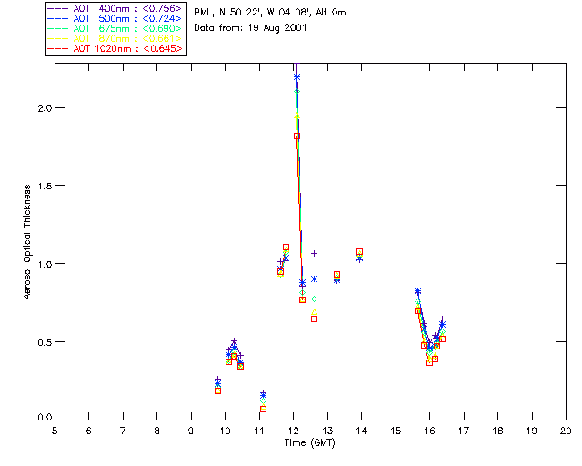Click the y-axis tick label "0.0"
The width and height of the screenshot is (582, 466).
(45, 418)
